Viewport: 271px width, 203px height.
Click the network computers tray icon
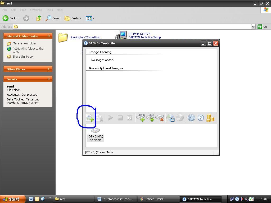[232, 199]
